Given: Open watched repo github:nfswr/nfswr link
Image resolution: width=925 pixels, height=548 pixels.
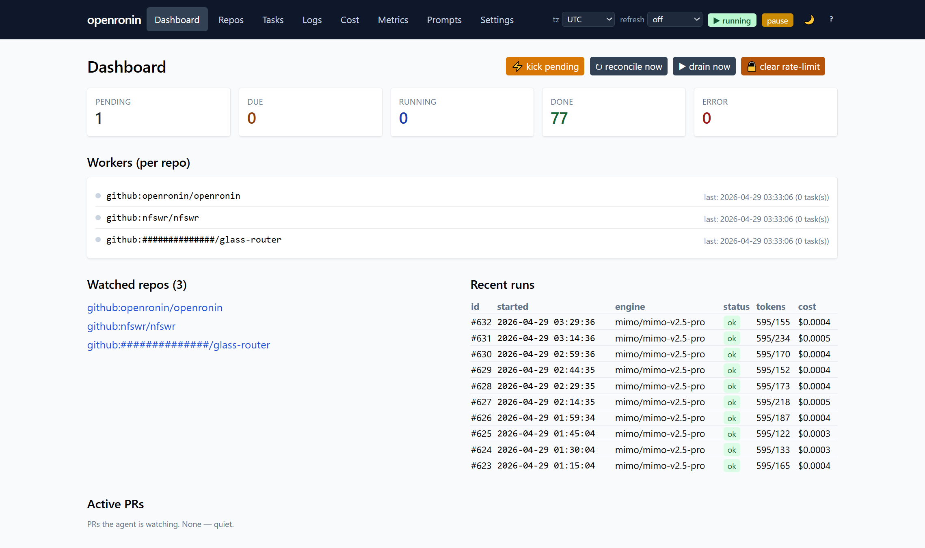Looking at the screenshot, I should click(x=131, y=326).
